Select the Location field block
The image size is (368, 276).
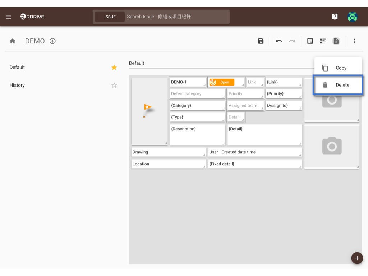point(169,164)
